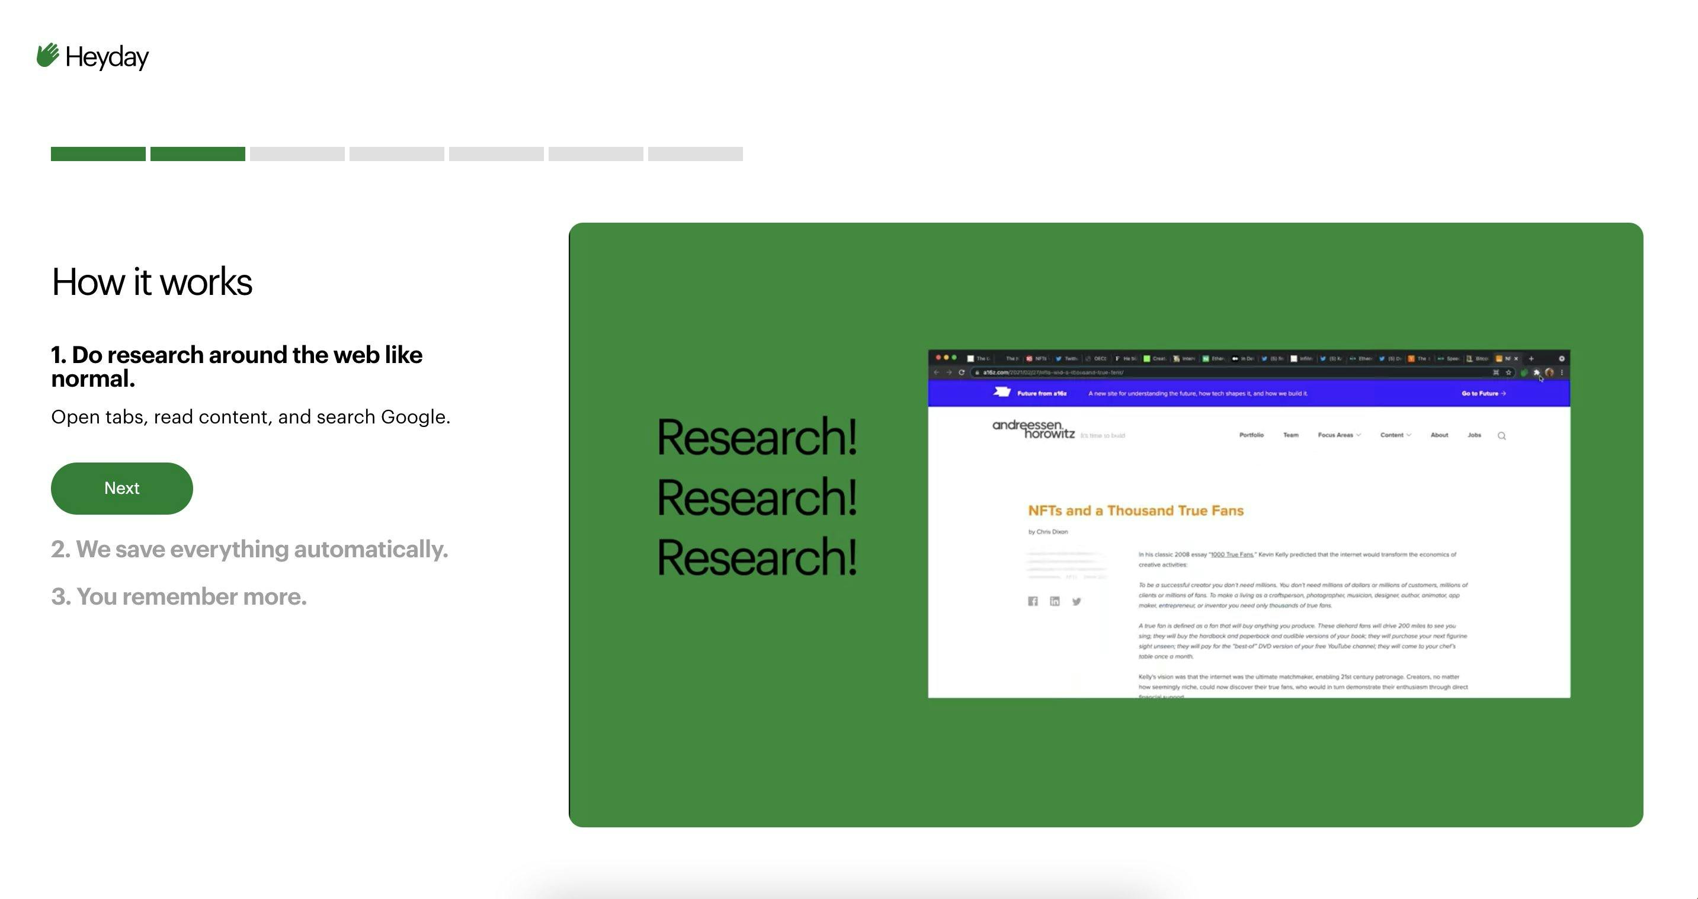Select Portfolio in the site navigation
This screenshot has width=1698, height=899.
1251,435
